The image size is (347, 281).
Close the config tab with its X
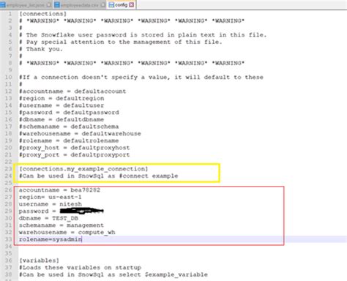pos(132,4)
